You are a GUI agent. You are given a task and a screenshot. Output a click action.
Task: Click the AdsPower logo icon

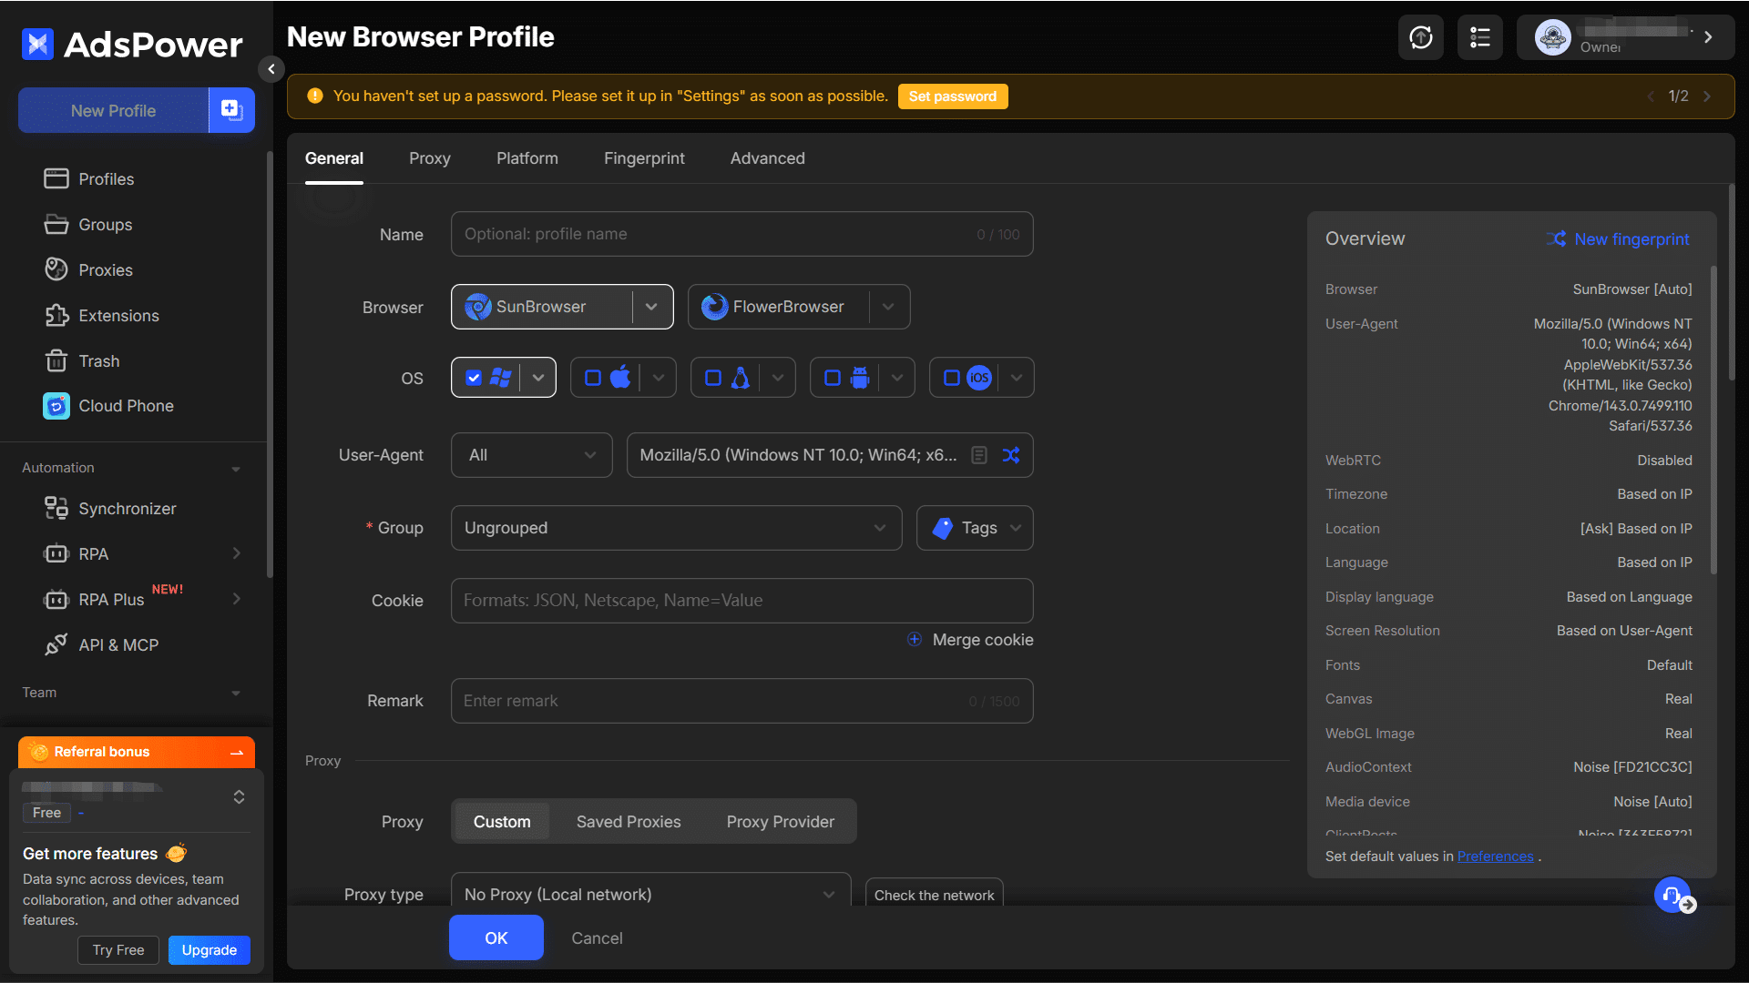(37, 44)
